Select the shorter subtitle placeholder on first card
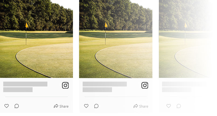 click(18, 90)
